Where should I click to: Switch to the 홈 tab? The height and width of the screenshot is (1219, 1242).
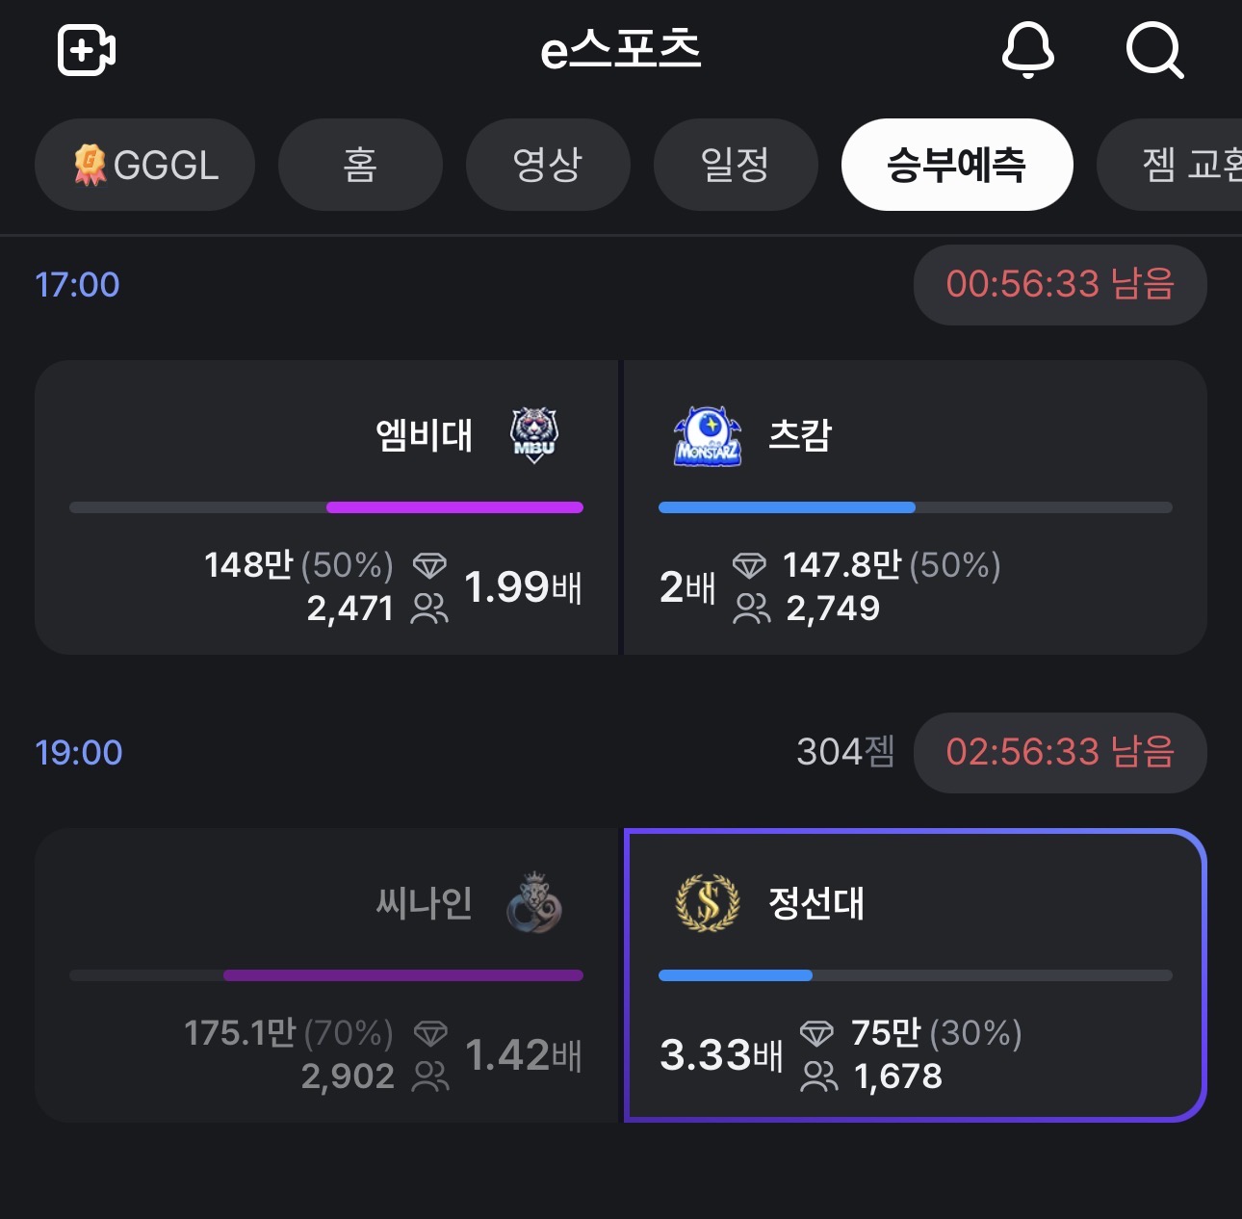(x=360, y=165)
